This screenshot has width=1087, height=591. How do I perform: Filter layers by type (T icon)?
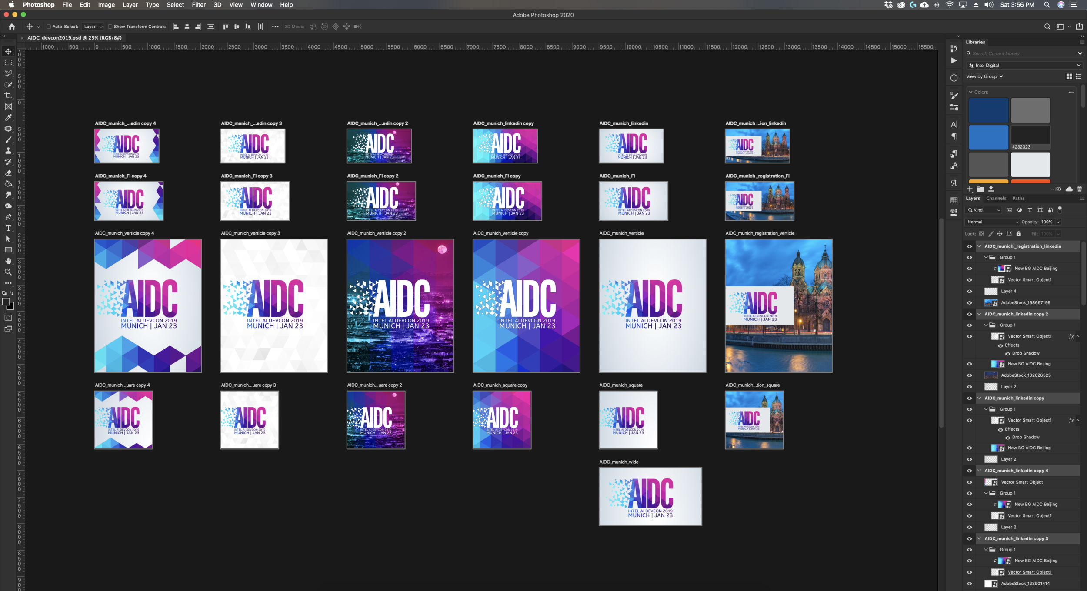click(x=1029, y=210)
